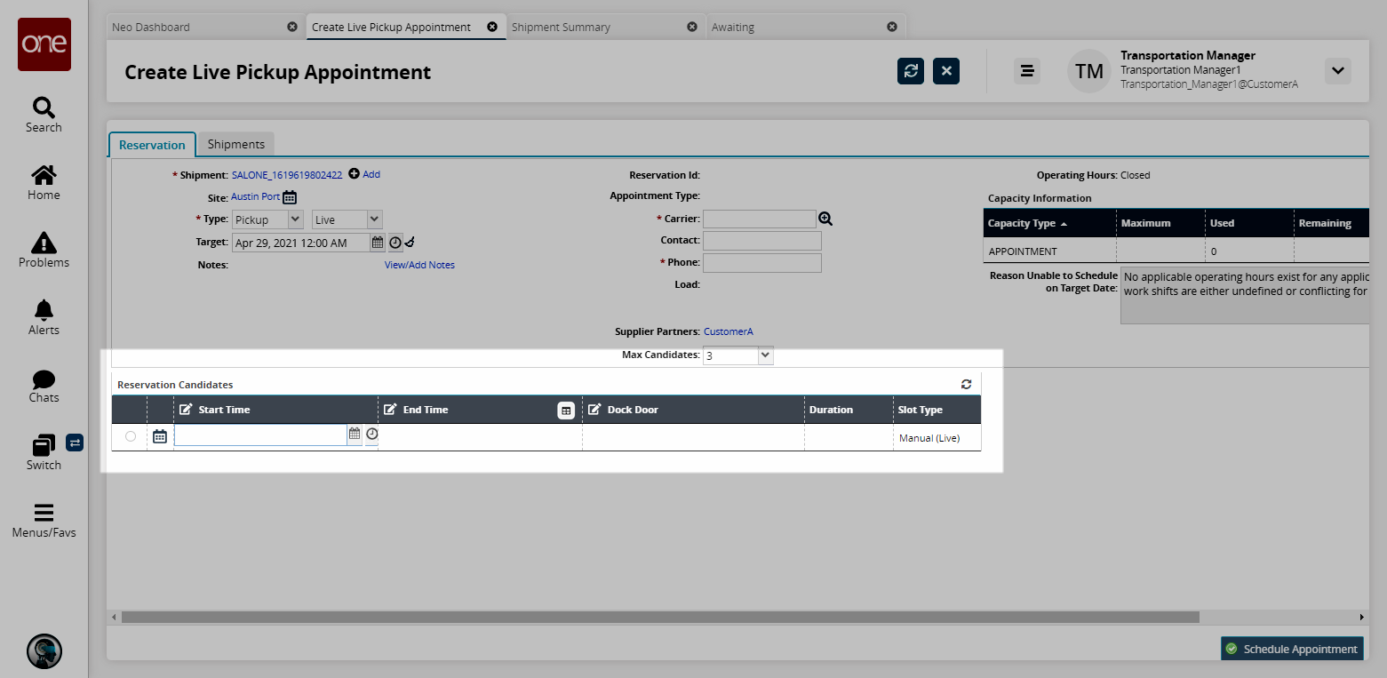
Task: Click the Target date input field
Action: coord(301,243)
